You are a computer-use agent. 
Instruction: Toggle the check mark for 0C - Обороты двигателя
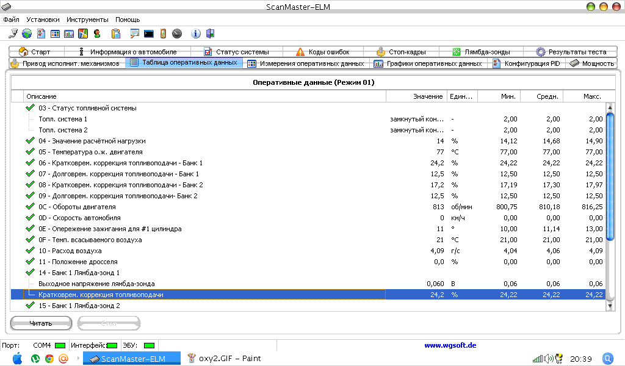click(30, 207)
